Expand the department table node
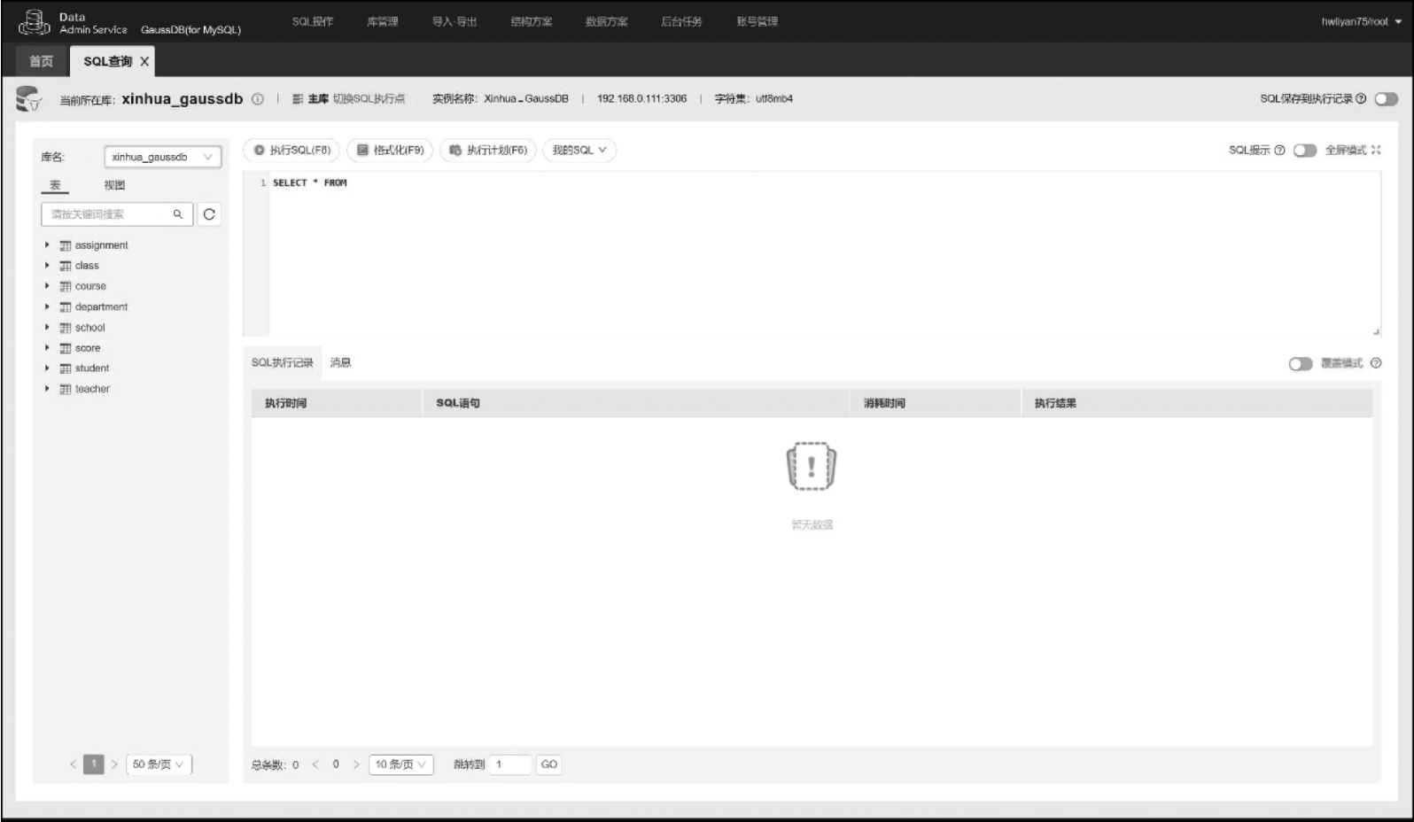1414x822 pixels. [x=47, y=306]
